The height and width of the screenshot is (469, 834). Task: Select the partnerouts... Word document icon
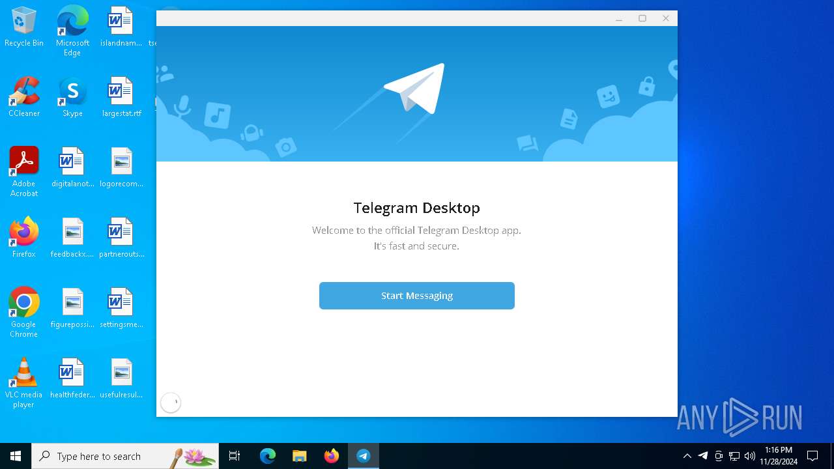click(x=121, y=238)
